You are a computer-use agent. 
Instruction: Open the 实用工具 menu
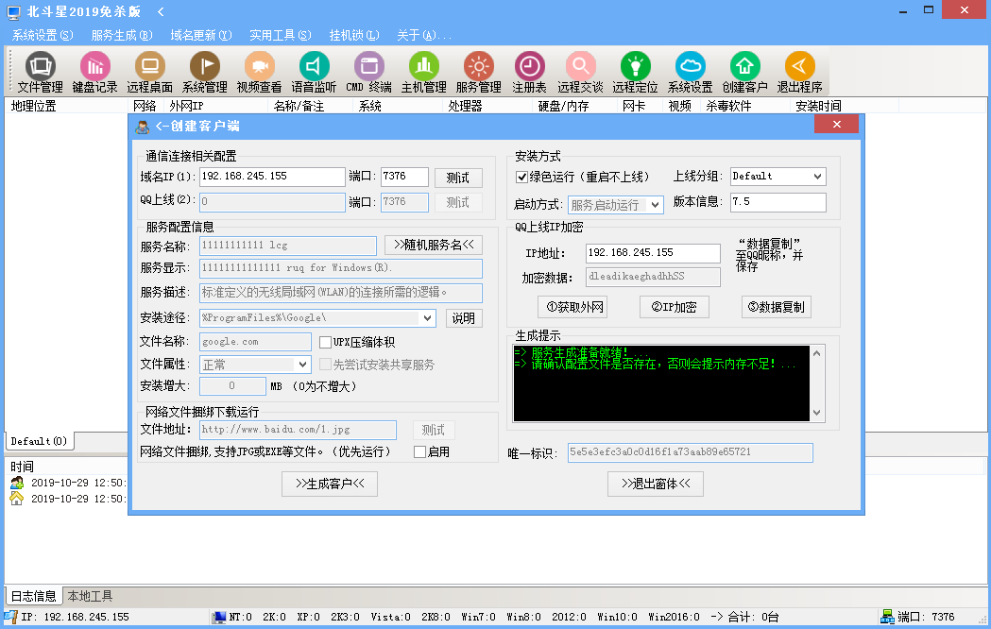280,35
